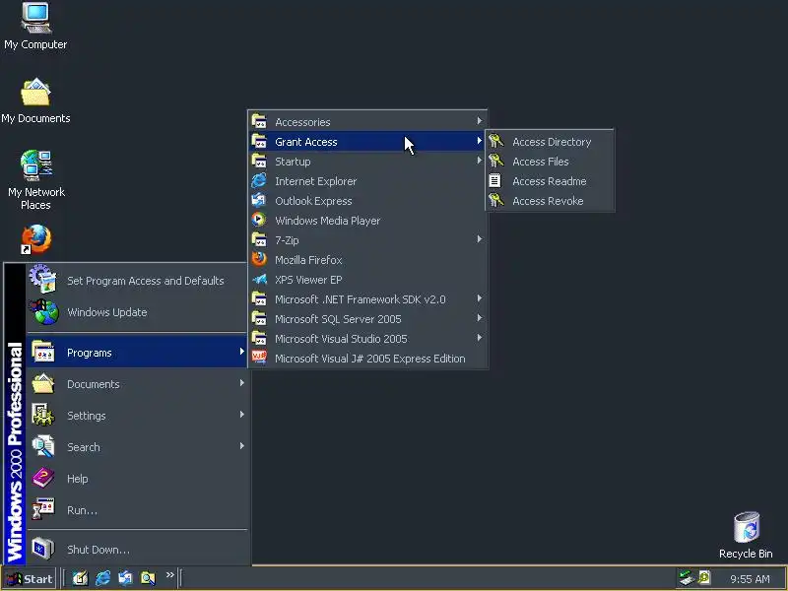This screenshot has height=591, width=788.
Task: Choose Shut Down... from the Start menu
Action: pos(137,550)
